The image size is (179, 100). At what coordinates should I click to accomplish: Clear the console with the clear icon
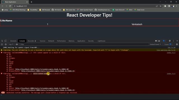[x=6, y=44]
